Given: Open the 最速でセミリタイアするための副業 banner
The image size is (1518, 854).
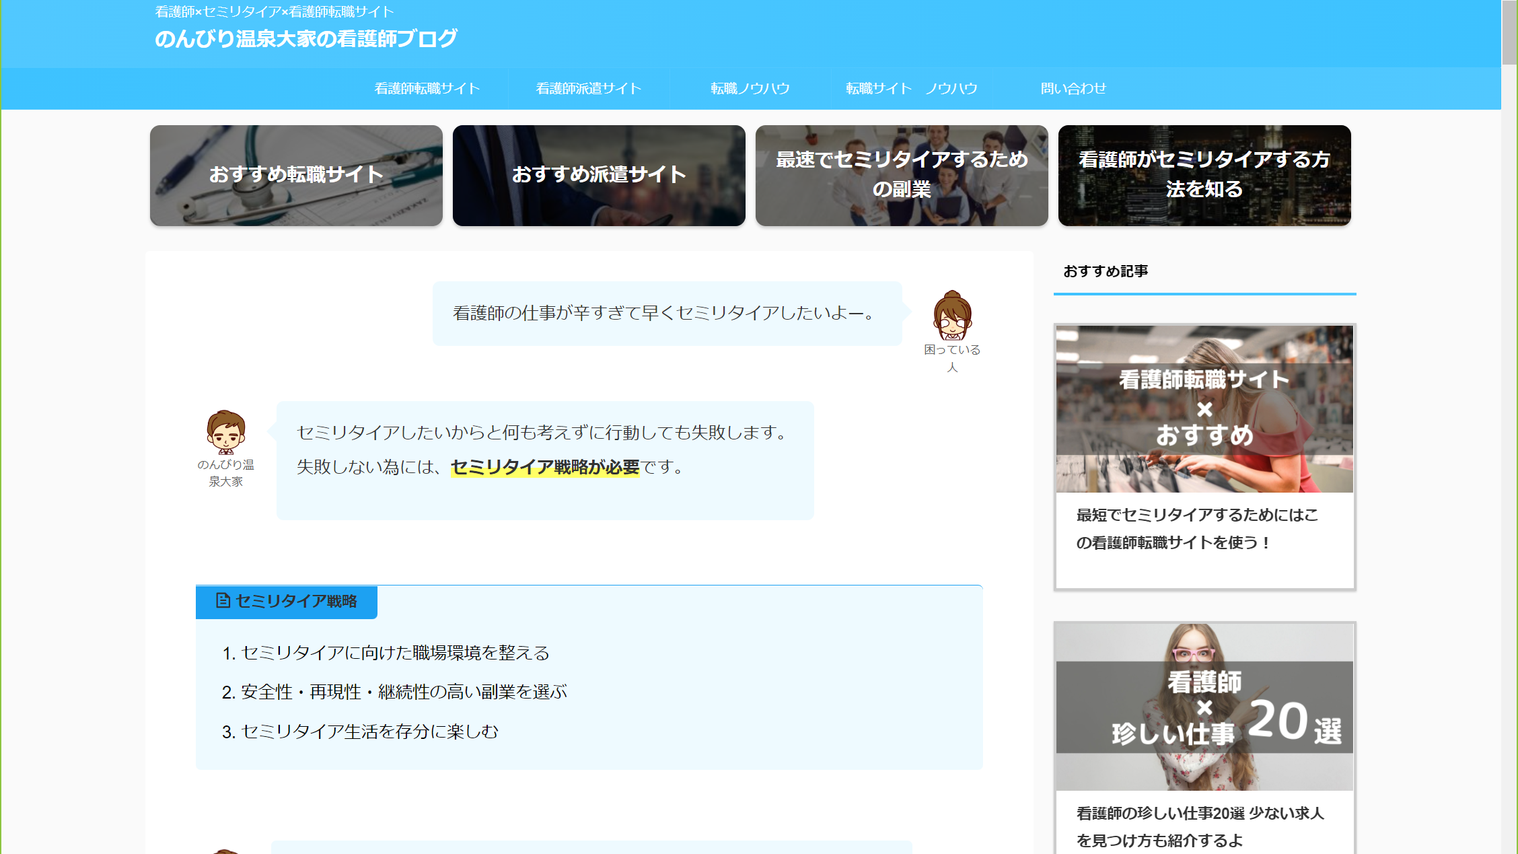Looking at the screenshot, I should click(x=902, y=176).
